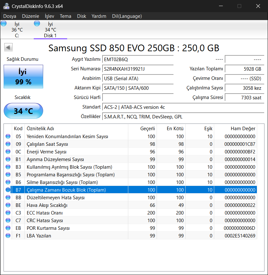Open the İşlev menu
Viewport: 268px width, 275px height.
(49, 16)
